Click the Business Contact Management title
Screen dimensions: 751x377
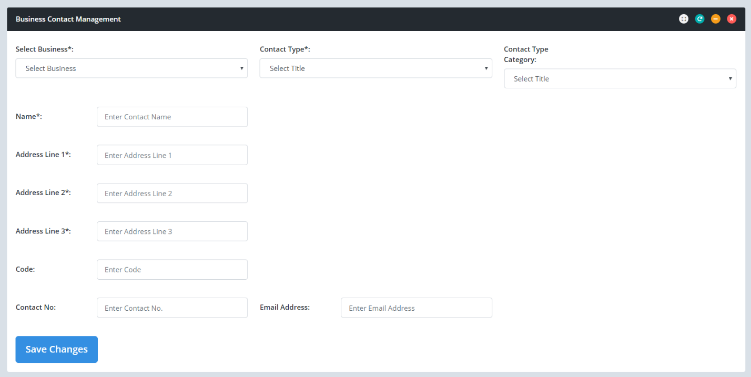[68, 19]
